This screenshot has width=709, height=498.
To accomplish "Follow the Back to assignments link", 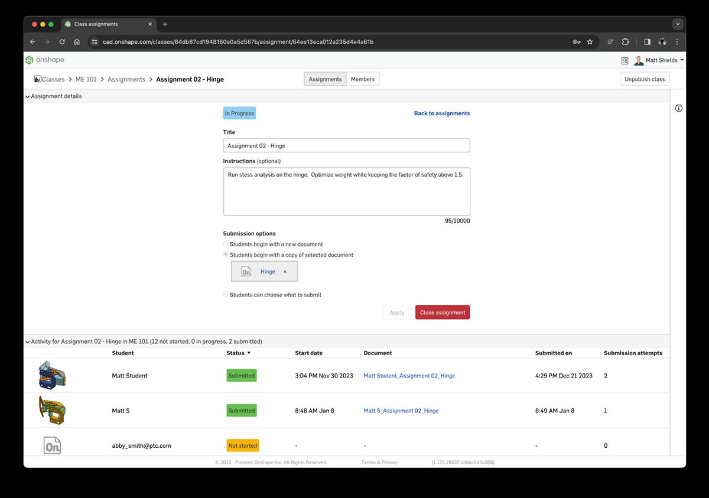I will [441, 113].
